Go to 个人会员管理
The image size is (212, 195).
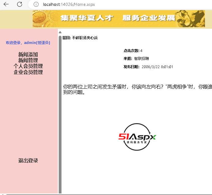coord(28,66)
